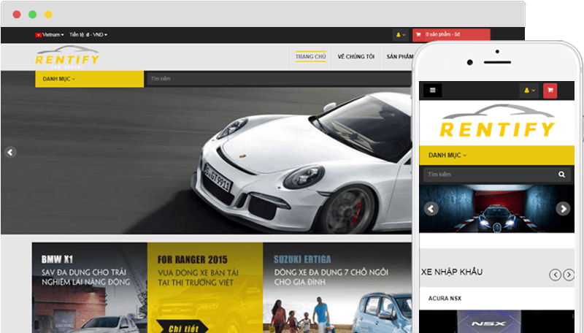Advance to next slide in mobile carousel

pos(562,208)
